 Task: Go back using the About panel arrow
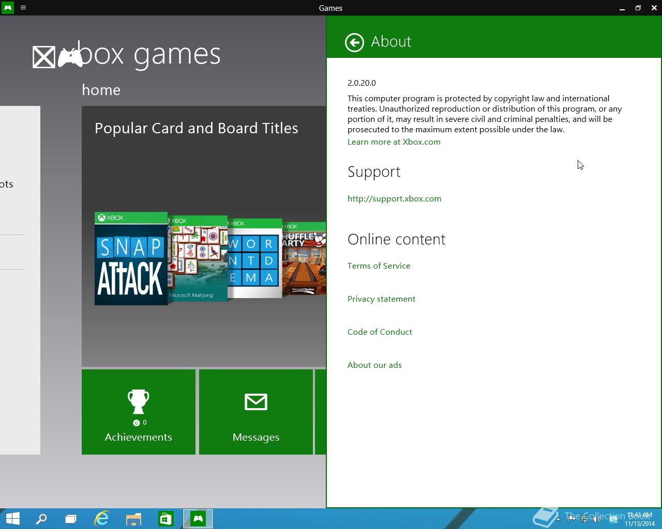click(x=354, y=42)
